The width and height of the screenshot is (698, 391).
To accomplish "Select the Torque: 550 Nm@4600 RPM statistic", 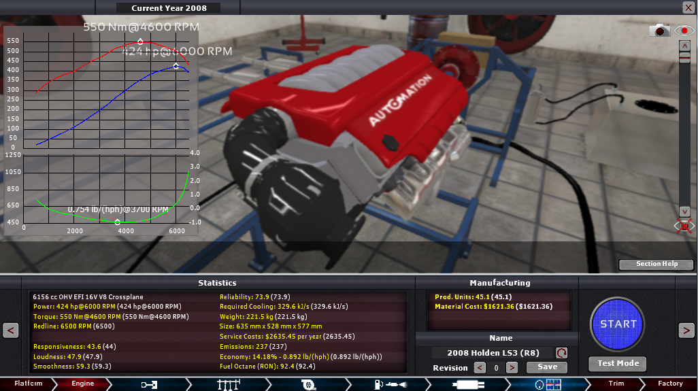I will point(111,317).
